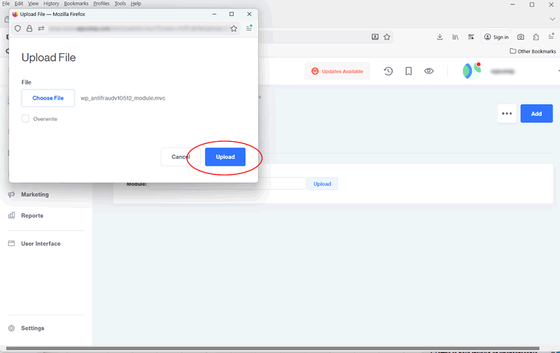Open the permissions icon in popup address bar
Viewport: 560px width, 353px height.
point(41,29)
